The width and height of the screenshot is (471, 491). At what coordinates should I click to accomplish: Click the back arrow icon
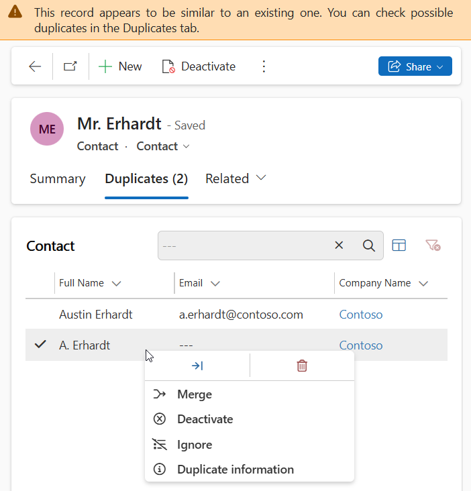pyautogui.click(x=35, y=66)
